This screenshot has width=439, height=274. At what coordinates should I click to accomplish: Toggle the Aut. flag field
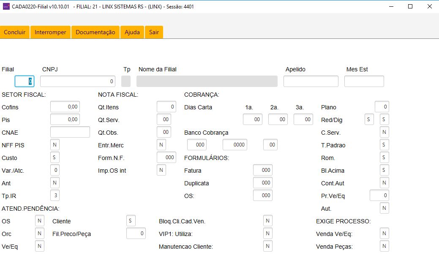[384, 208]
